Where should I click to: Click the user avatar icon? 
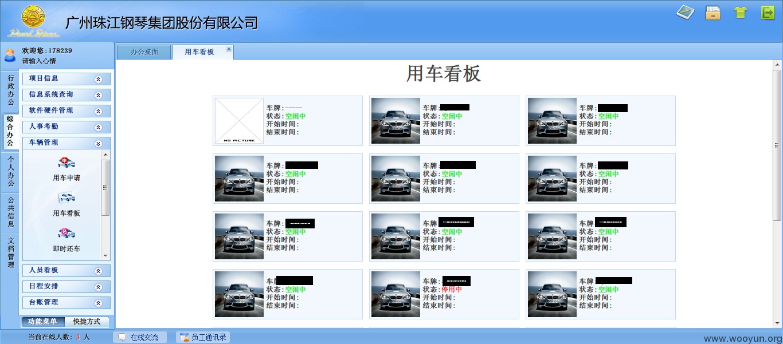click(10, 56)
